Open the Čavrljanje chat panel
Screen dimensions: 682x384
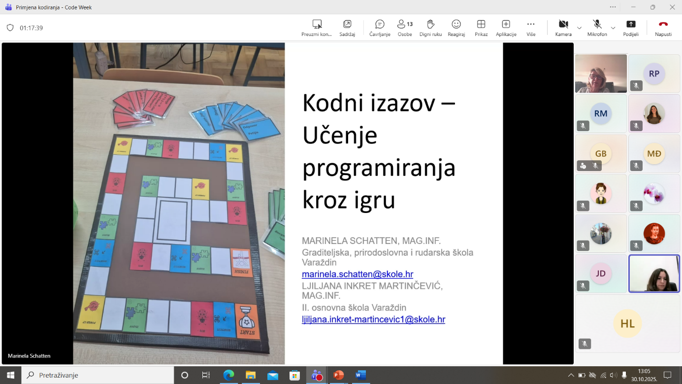(380, 28)
